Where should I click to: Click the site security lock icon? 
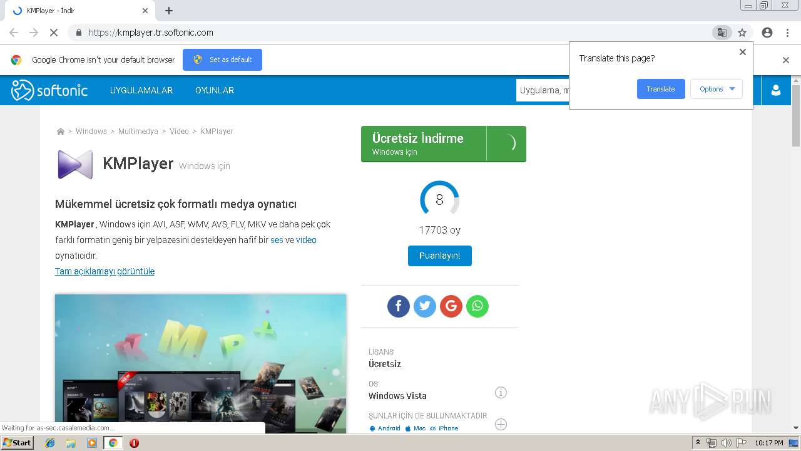78,33
